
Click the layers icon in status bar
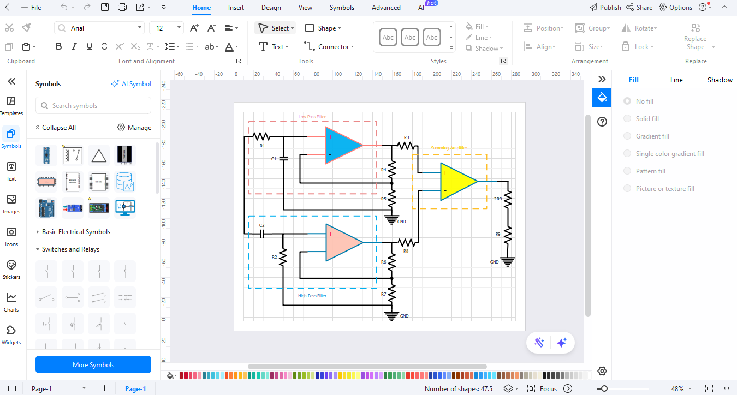[x=508, y=388]
